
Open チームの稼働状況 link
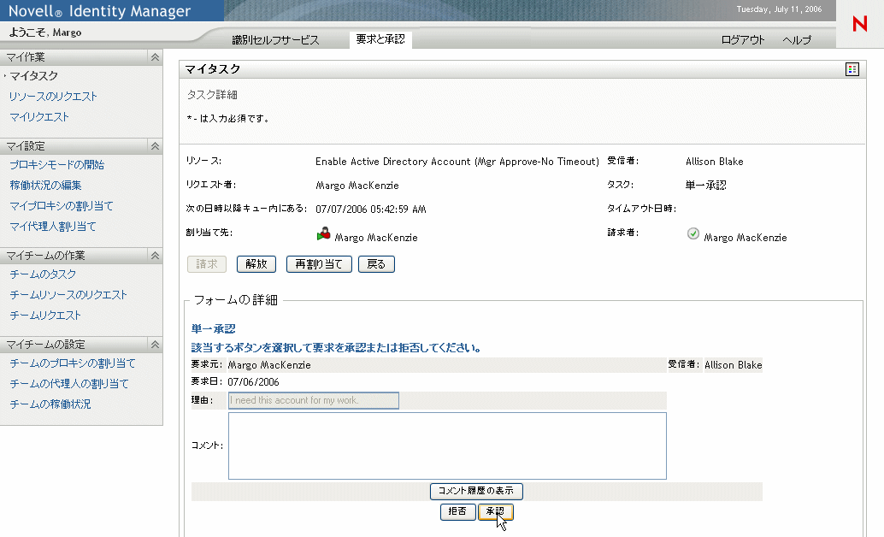point(50,404)
